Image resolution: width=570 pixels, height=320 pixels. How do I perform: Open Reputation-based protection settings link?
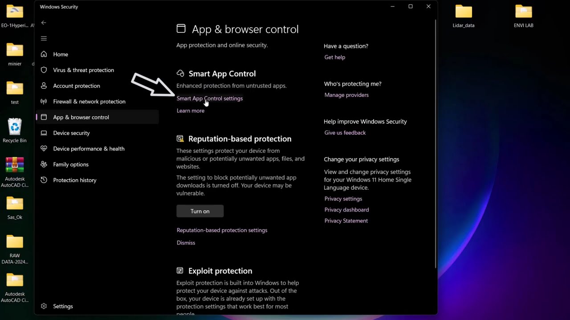222,230
